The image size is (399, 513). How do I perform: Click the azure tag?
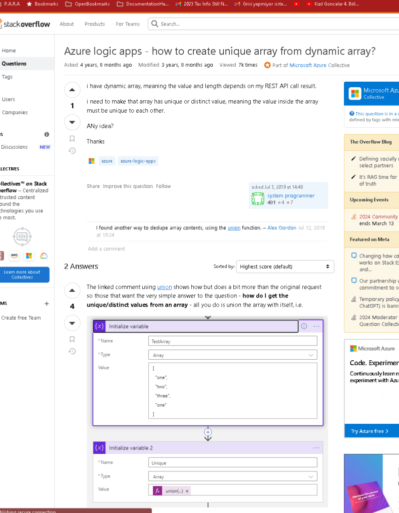pyautogui.click(x=107, y=161)
